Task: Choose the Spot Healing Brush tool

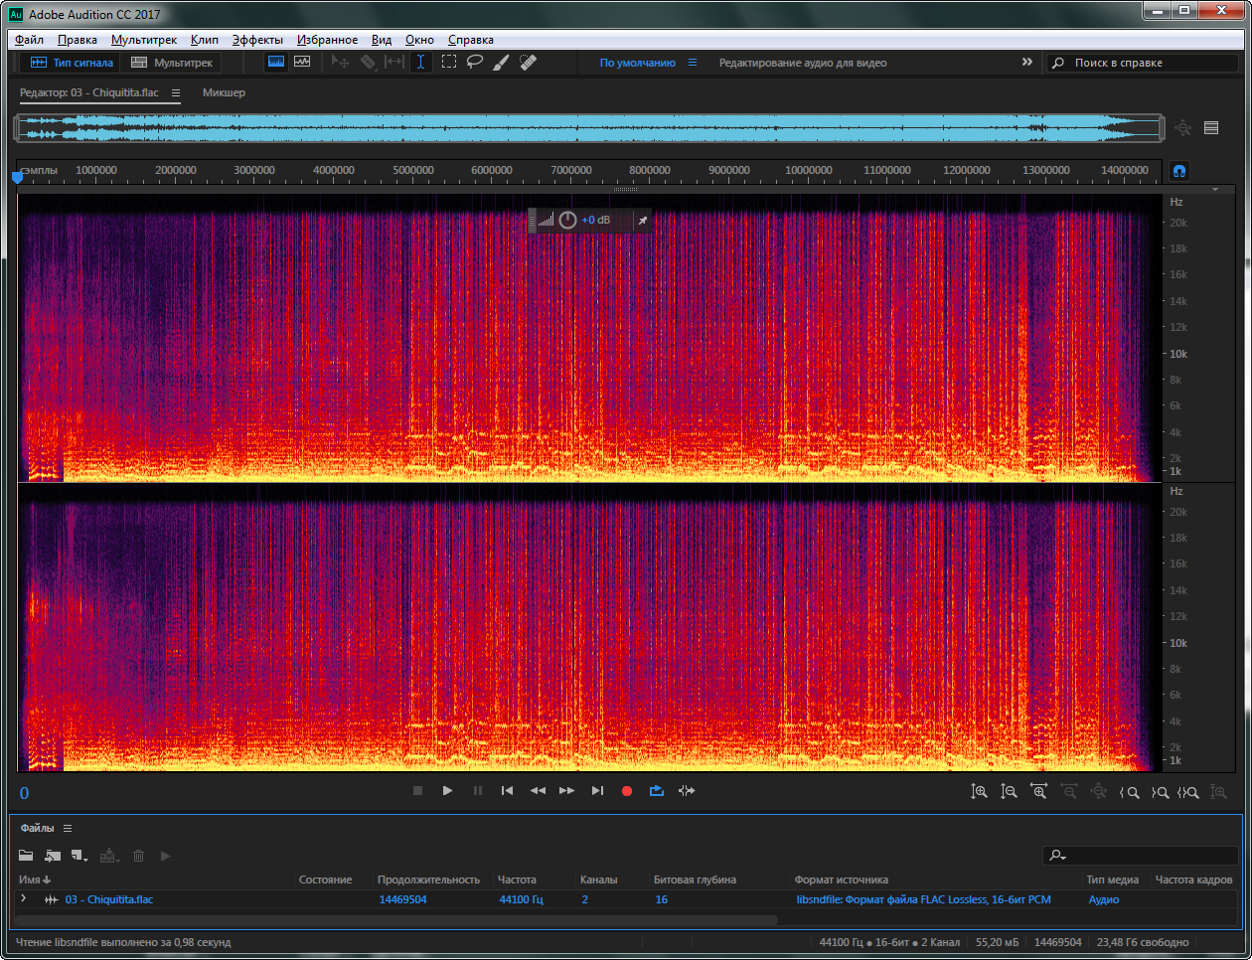Action: click(x=529, y=62)
